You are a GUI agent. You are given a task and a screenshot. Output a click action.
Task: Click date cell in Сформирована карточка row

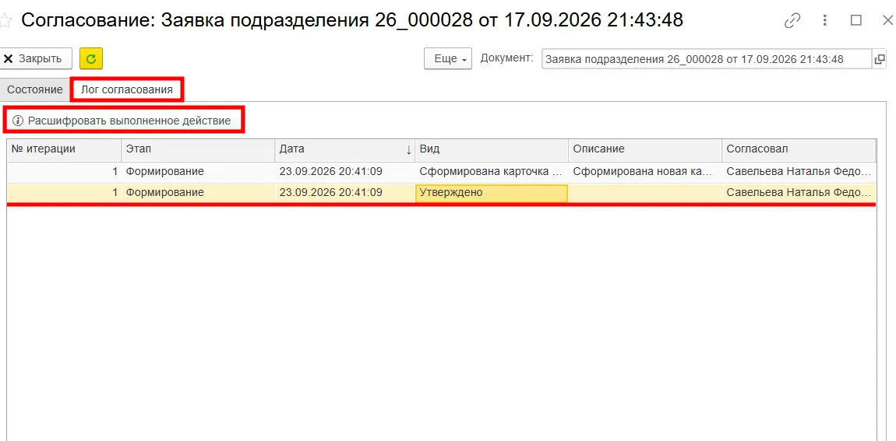(344, 171)
